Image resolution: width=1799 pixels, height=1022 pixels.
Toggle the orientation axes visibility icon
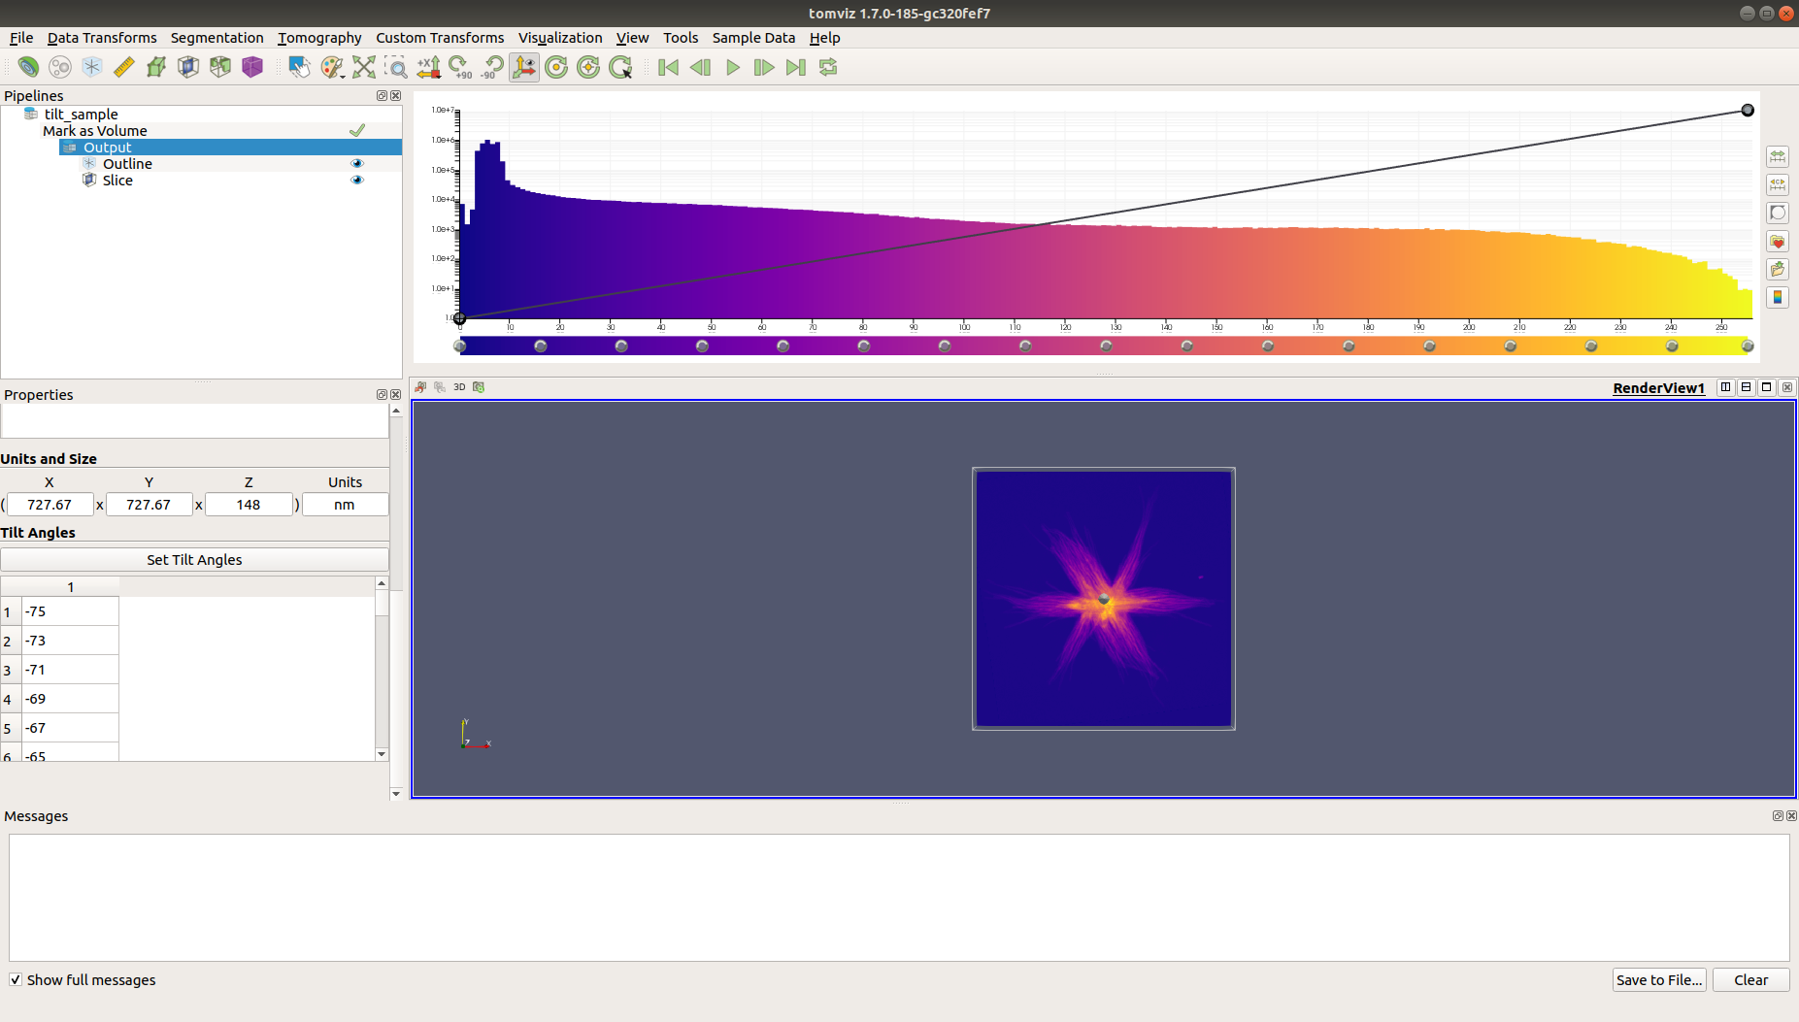[x=524, y=67]
